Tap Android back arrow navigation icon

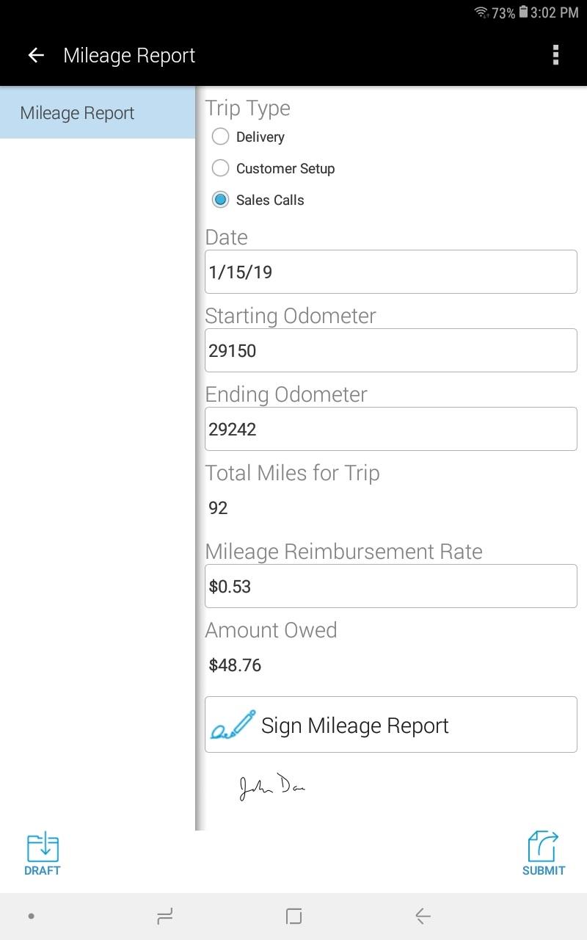(423, 916)
